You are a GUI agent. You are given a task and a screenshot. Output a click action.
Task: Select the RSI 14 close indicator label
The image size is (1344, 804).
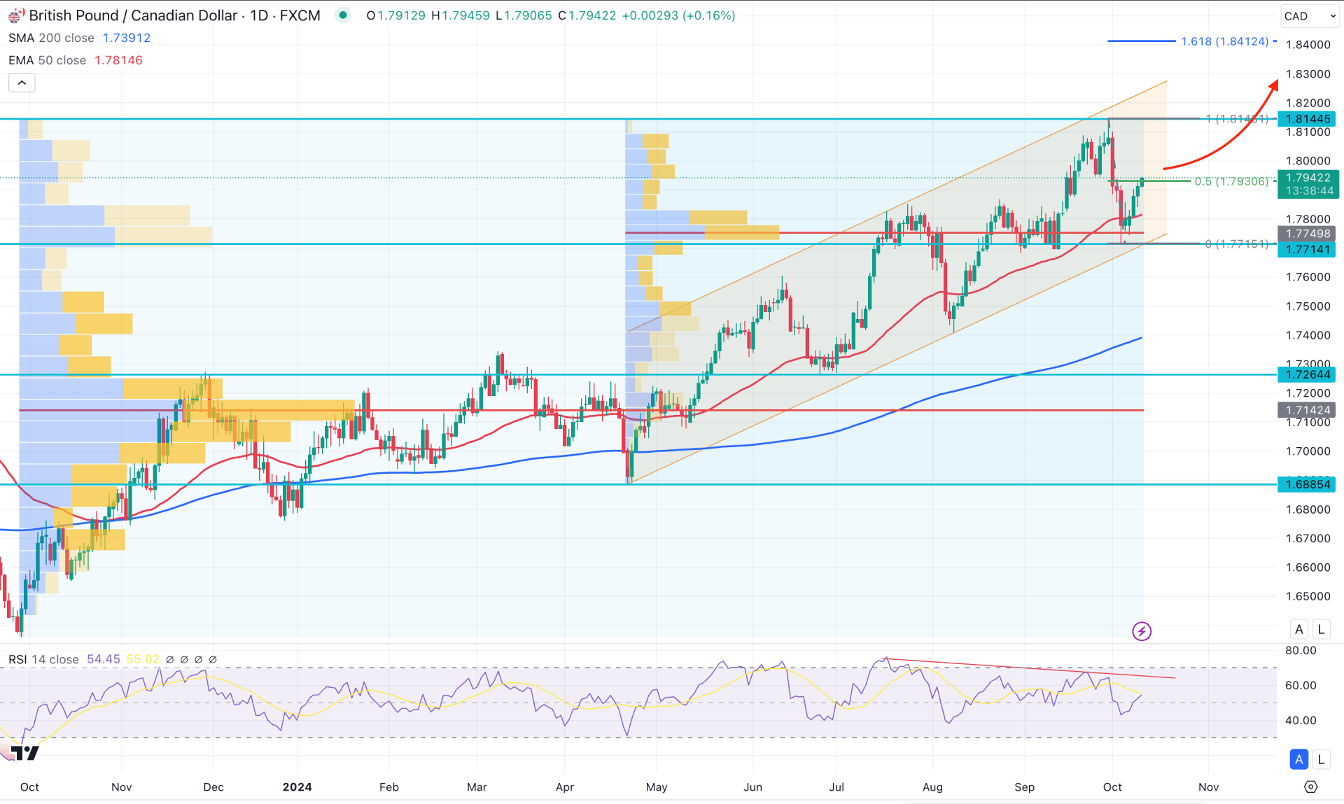tap(43, 659)
